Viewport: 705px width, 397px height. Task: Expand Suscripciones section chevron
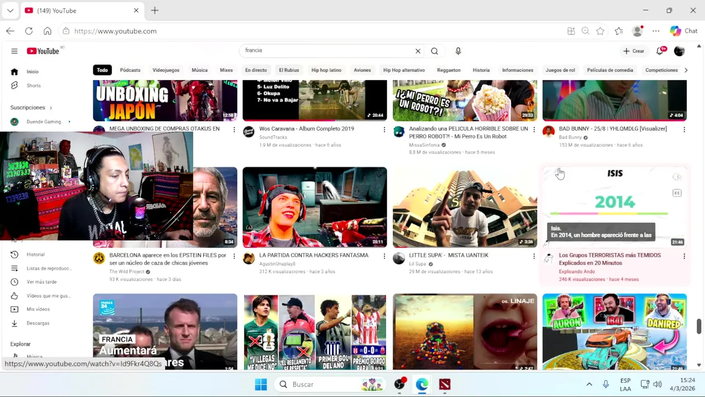(51, 108)
